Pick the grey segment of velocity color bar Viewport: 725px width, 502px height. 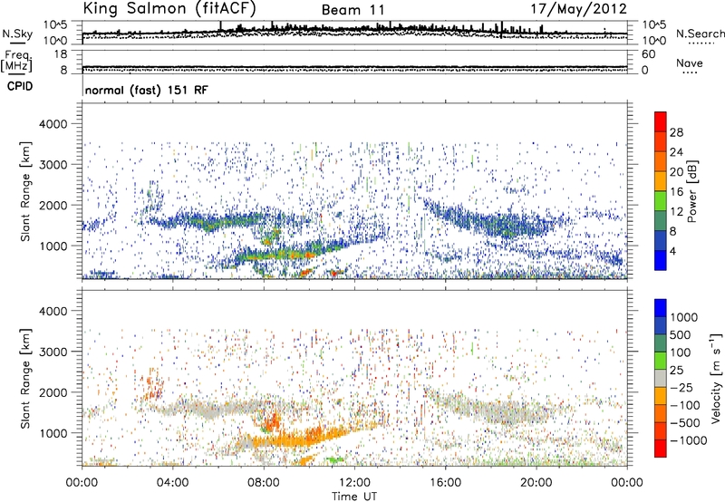pyautogui.click(x=661, y=379)
